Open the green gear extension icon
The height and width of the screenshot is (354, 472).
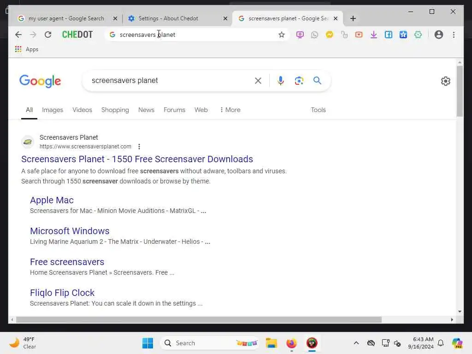click(x=418, y=35)
